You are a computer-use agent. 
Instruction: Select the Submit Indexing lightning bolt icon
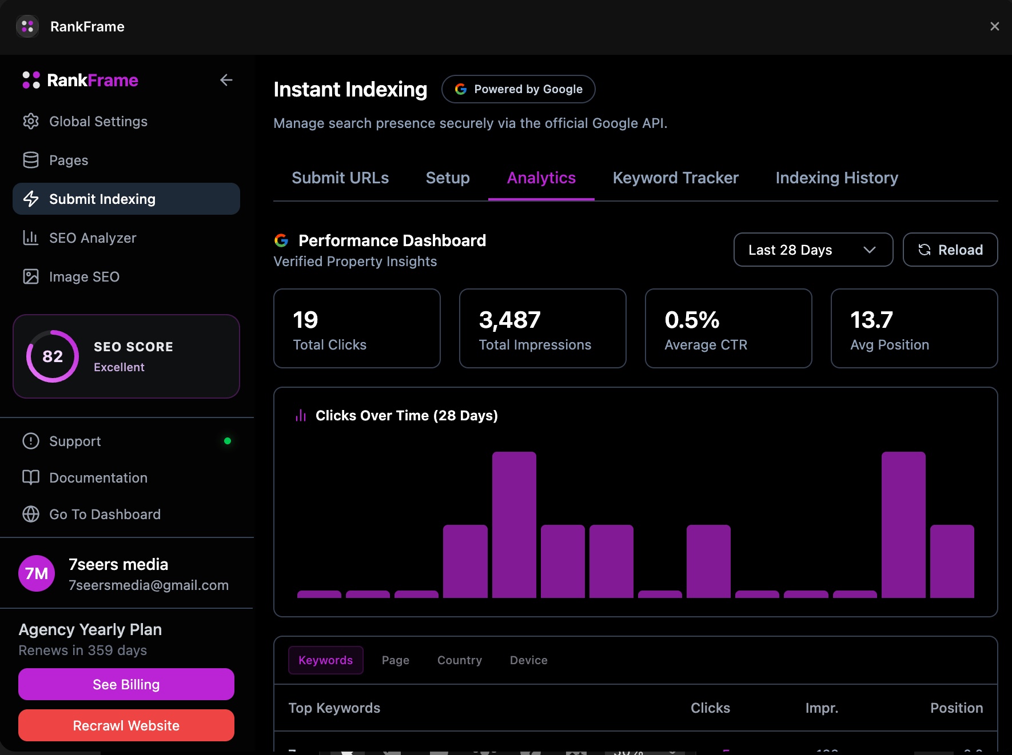31,199
